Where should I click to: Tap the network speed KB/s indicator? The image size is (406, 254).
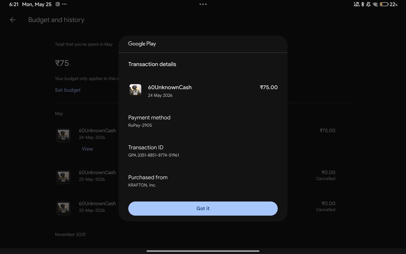pyautogui.click(x=357, y=4)
